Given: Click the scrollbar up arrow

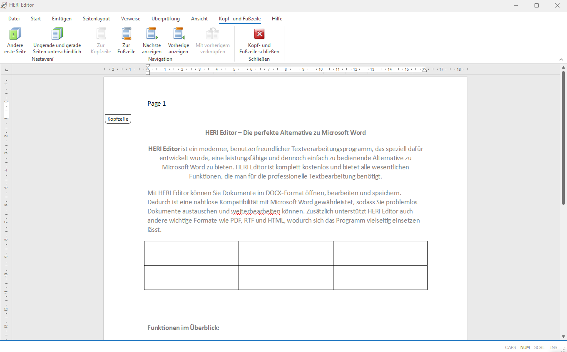Looking at the screenshot, I should (564, 67).
